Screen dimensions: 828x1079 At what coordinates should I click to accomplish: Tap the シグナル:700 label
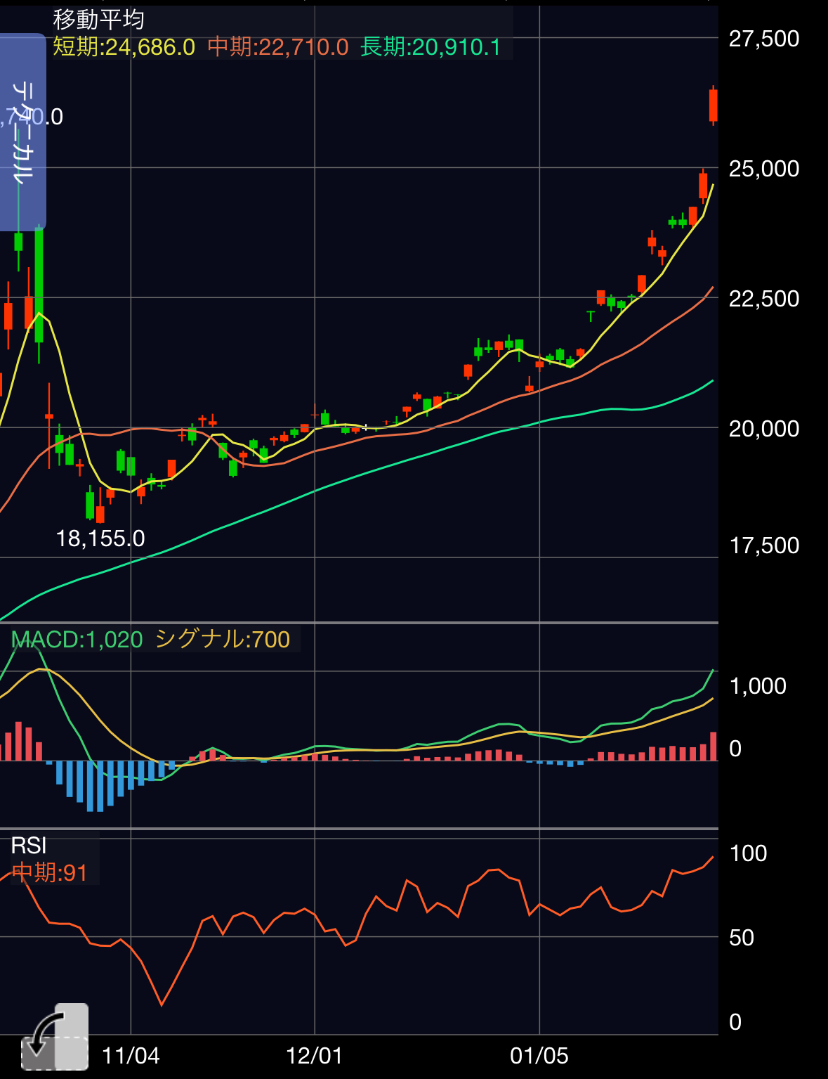point(223,640)
